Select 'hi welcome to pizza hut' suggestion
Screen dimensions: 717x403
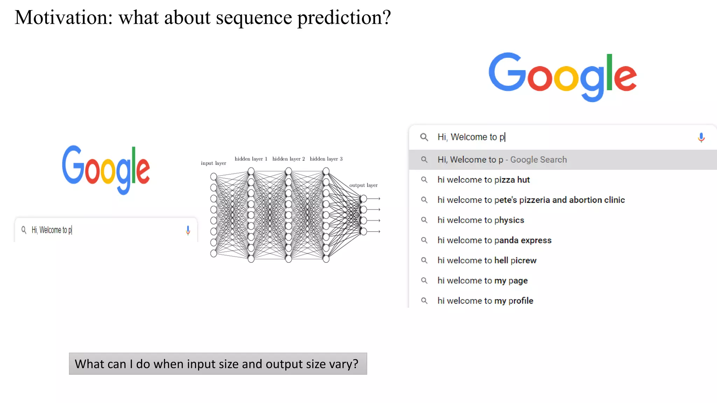click(563, 180)
